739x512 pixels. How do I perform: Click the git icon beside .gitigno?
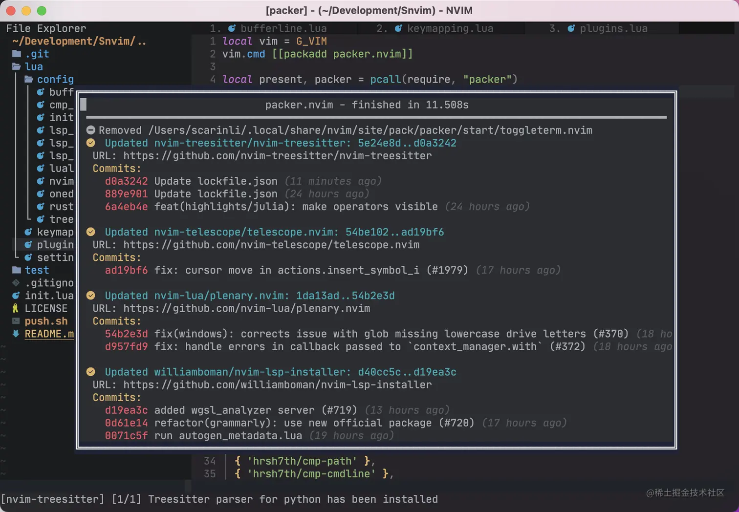[x=16, y=282]
